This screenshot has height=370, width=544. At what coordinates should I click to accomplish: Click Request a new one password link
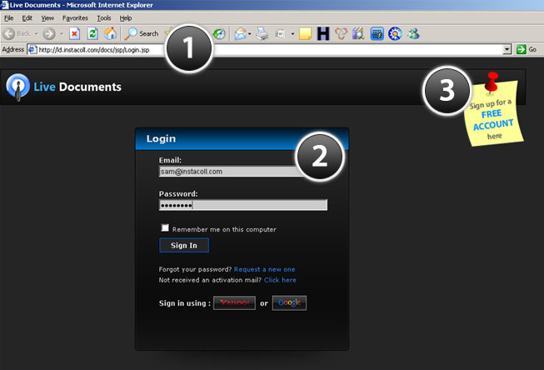pyautogui.click(x=264, y=269)
